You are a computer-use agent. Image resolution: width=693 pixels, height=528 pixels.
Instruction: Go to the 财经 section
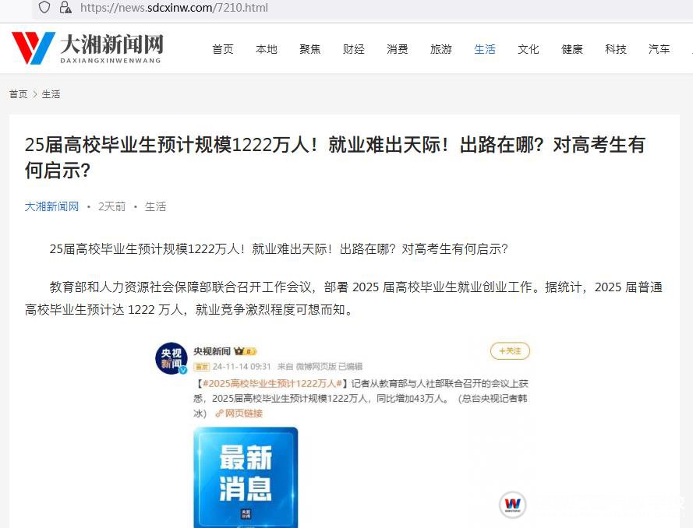point(354,49)
